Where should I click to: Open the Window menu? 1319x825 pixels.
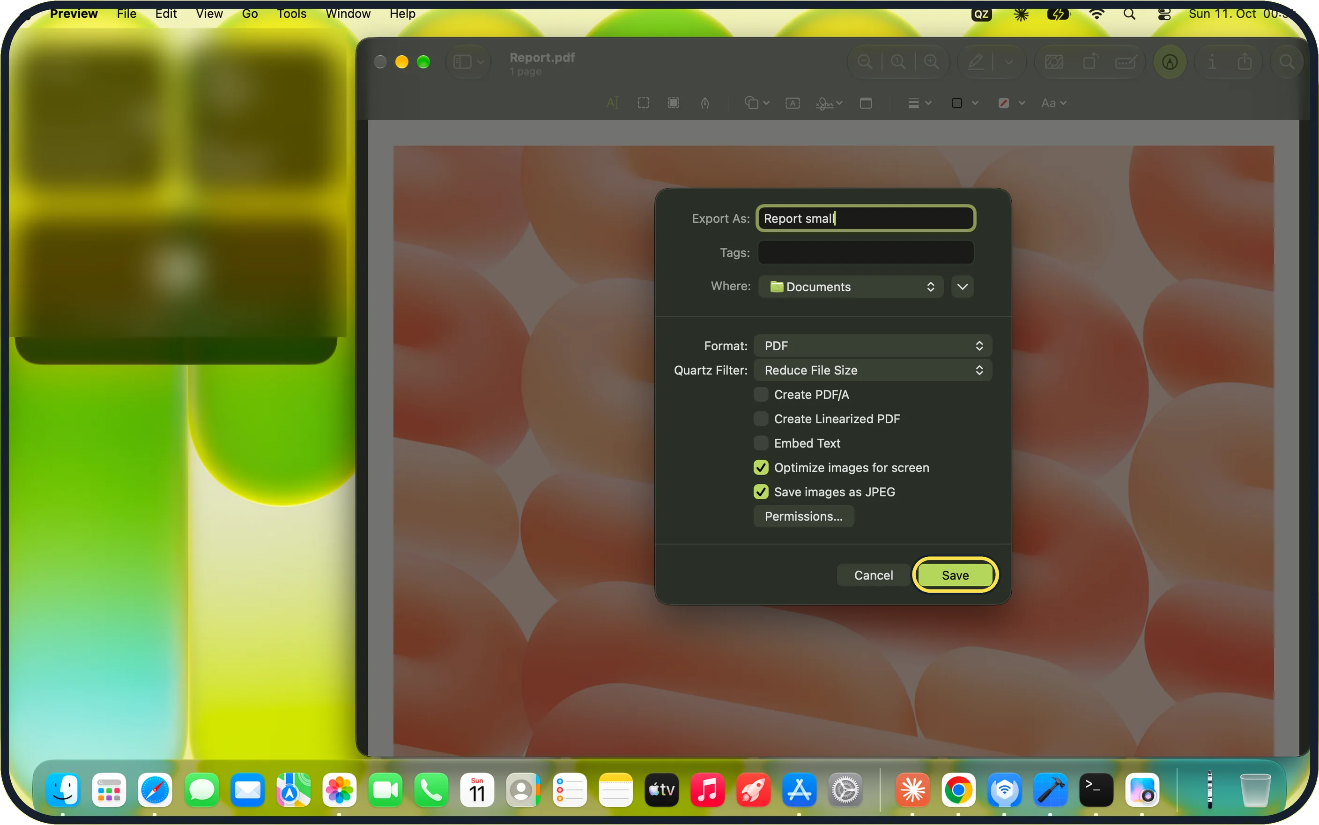(x=348, y=13)
